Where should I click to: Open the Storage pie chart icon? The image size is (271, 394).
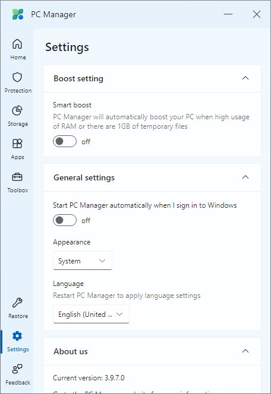(17, 110)
